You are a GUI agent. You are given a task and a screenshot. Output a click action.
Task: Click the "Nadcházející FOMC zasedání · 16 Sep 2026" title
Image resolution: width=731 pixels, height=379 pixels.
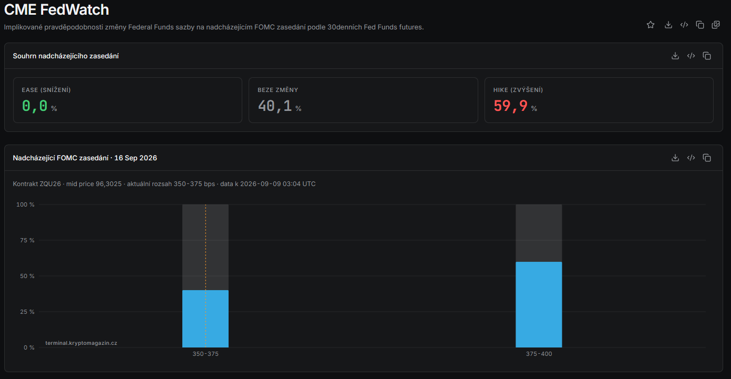pyautogui.click(x=85, y=158)
